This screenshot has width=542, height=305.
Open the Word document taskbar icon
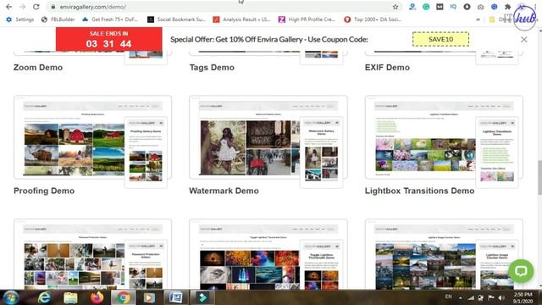click(x=176, y=297)
